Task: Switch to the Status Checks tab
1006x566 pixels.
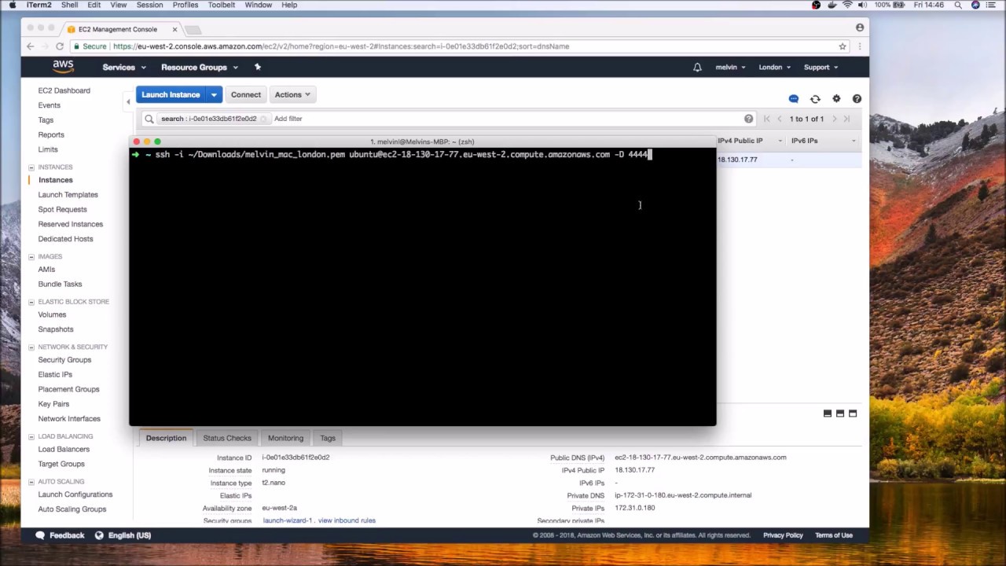Action: (227, 438)
